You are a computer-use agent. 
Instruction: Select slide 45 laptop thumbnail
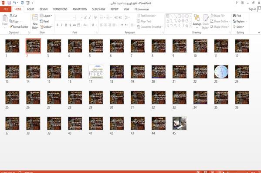coord(180,124)
